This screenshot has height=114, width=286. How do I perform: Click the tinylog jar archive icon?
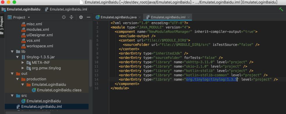click(x=23, y=57)
